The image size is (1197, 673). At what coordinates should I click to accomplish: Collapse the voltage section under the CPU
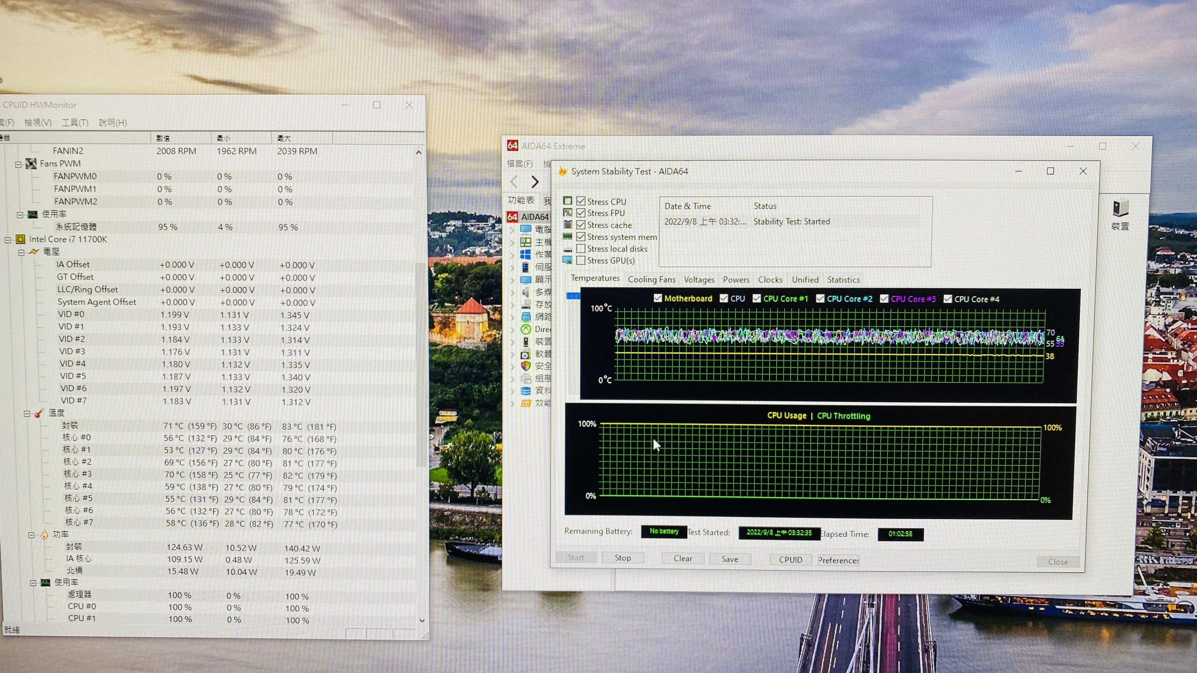click(21, 252)
